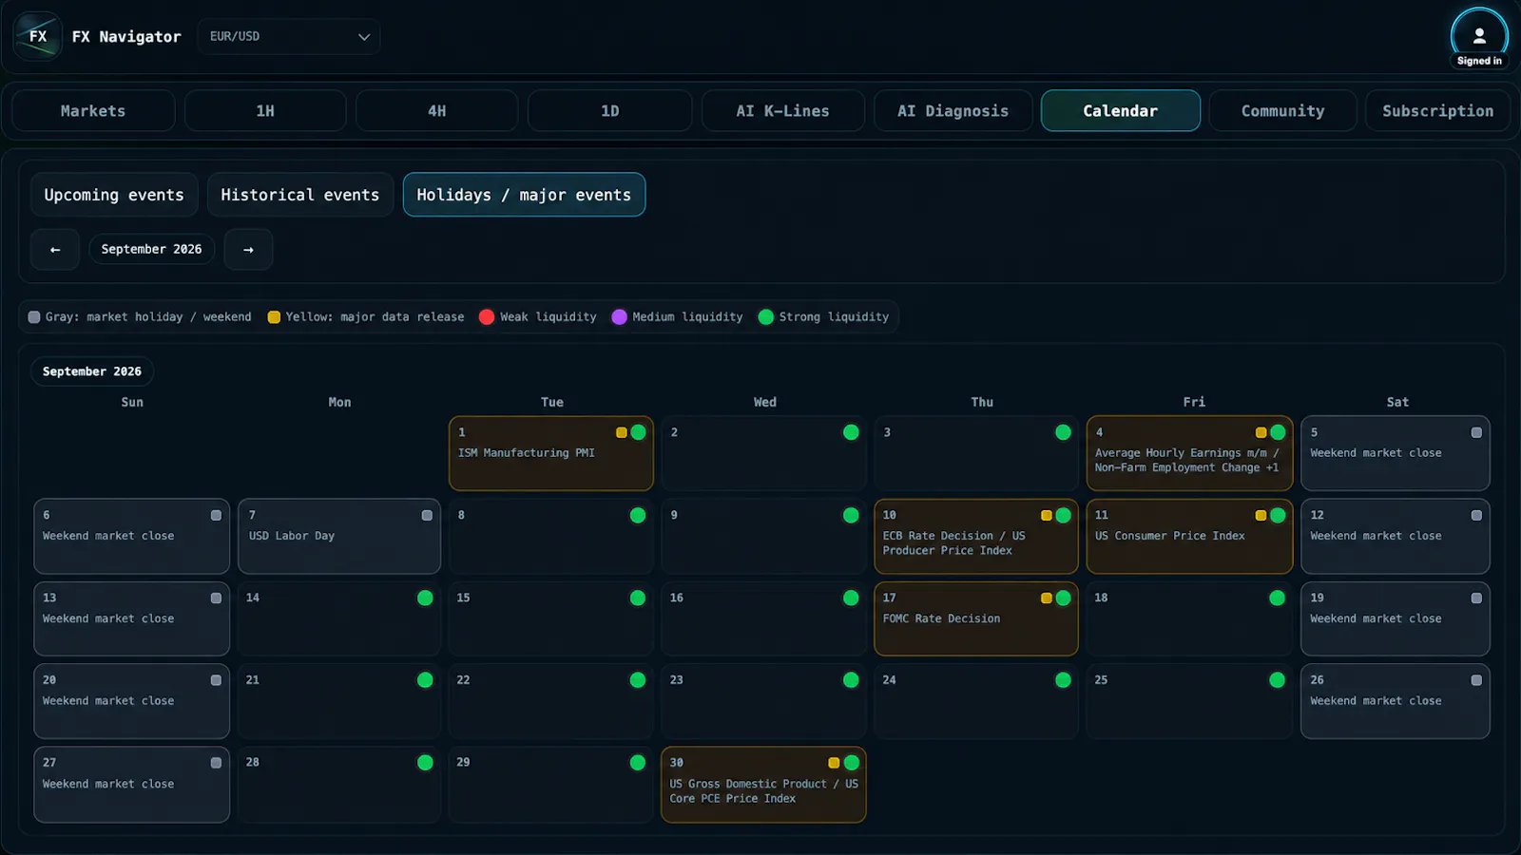Screen dimensions: 1521x855
Task: Open the Markets tab
Action: 93,111
